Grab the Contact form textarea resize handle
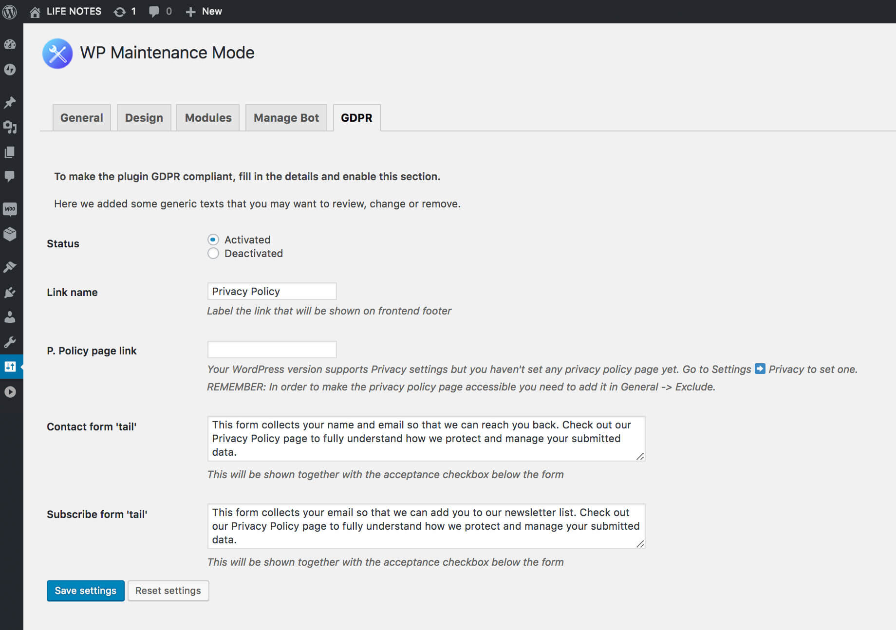Screen dimensions: 896x630 coord(640,456)
